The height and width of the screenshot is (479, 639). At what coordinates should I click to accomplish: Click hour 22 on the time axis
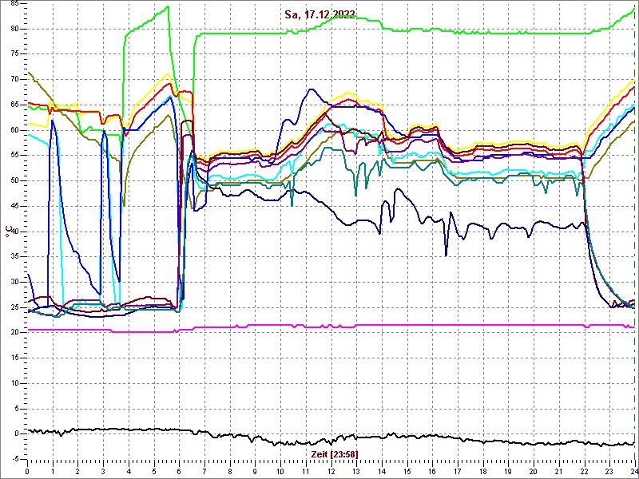pyautogui.click(x=584, y=472)
